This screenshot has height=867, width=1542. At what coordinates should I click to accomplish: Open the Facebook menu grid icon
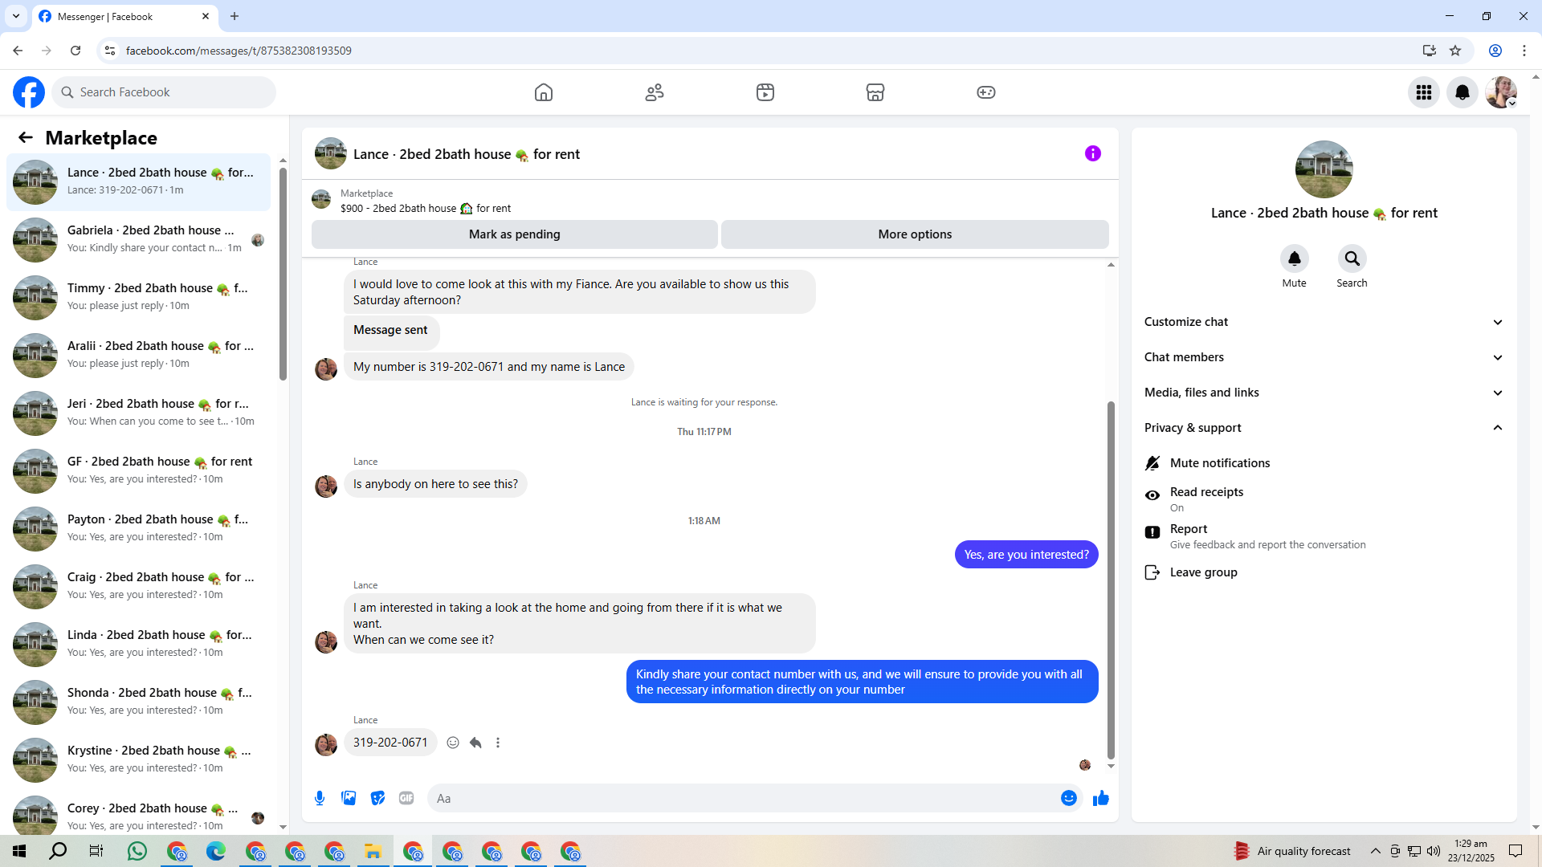[x=1424, y=92]
